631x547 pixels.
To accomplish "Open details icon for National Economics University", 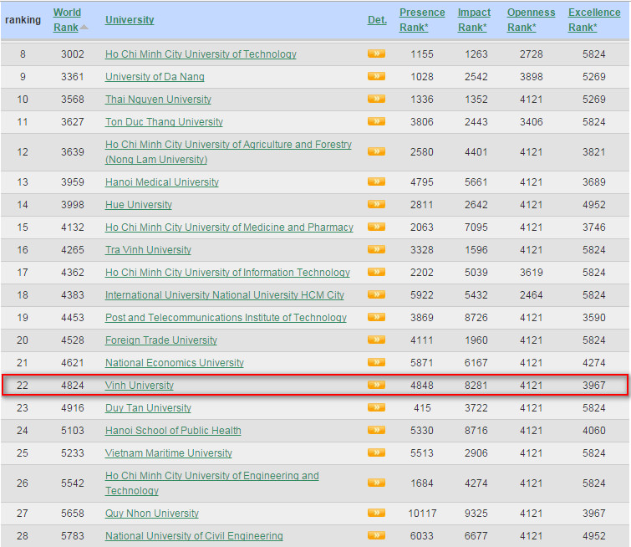I will pyautogui.click(x=376, y=362).
